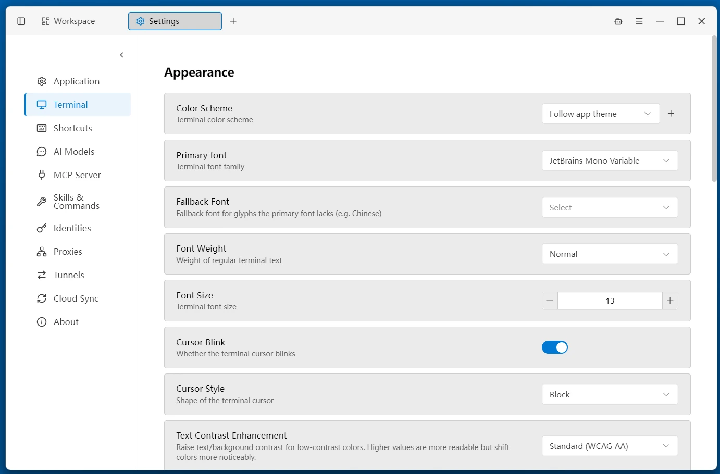The width and height of the screenshot is (720, 474).
Task: Increase the font size with the plus button
Action: click(670, 301)
